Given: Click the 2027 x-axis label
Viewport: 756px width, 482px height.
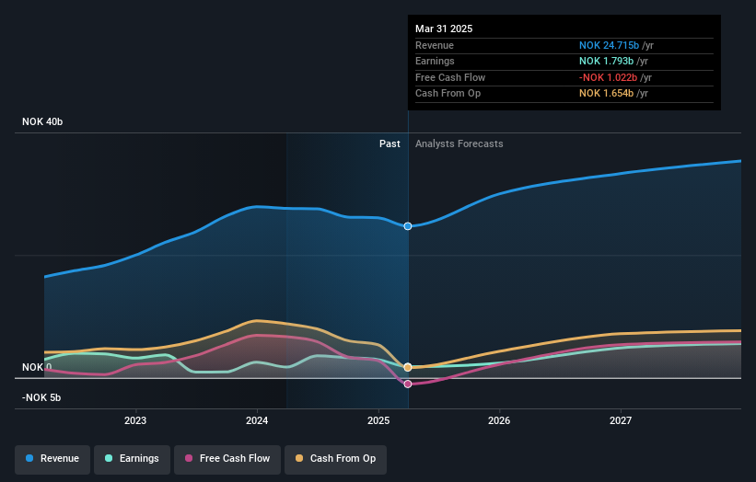Looking at the screenshot, I should tap(621, 421).
